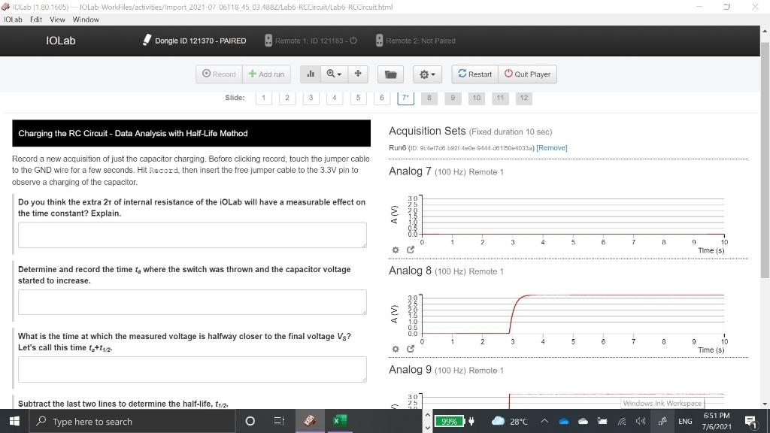This screenshot has width=770, height=433.
Task: Show hidden system tray icons
Action: coord(544,421)
